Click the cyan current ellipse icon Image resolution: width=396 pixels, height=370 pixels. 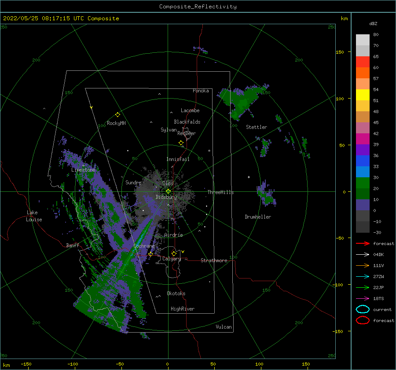(363, 309)
